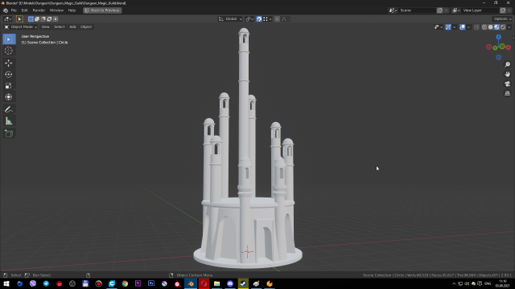
Task: Click the pan view hand icon
Action: click(508, 74)
